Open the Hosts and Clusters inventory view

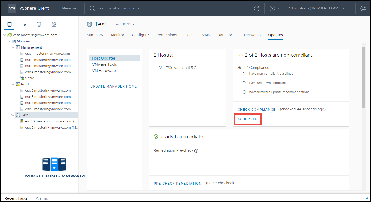pos(9,24)
